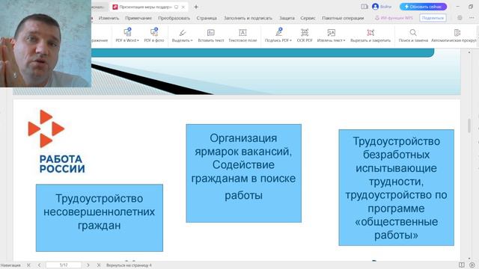The image size is (479, 269).
Task: Open a new tab with plus button
Action: click(x=196, y=7)
